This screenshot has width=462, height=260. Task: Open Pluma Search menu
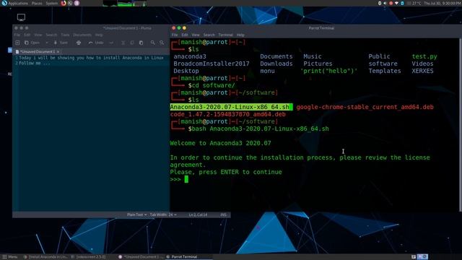[x=51, y=35]
